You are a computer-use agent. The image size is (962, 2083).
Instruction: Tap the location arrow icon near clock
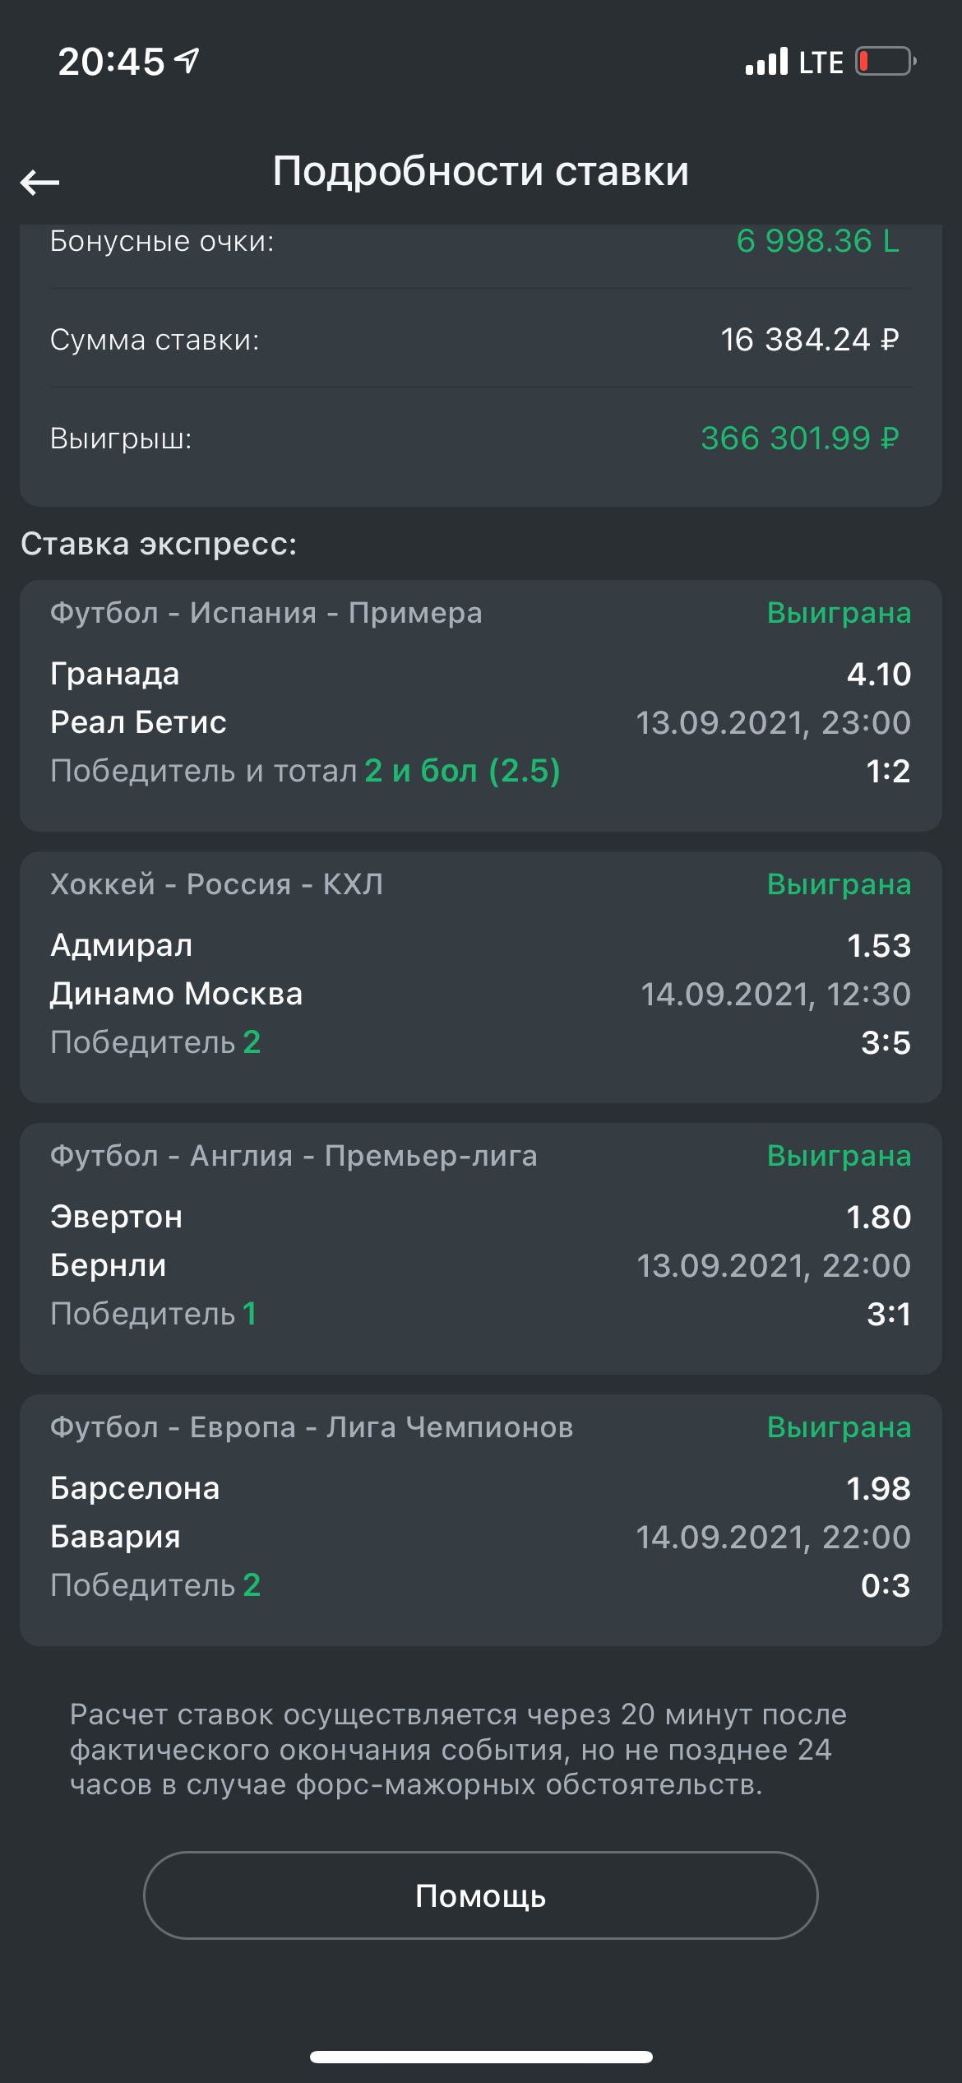pos(188,61)
